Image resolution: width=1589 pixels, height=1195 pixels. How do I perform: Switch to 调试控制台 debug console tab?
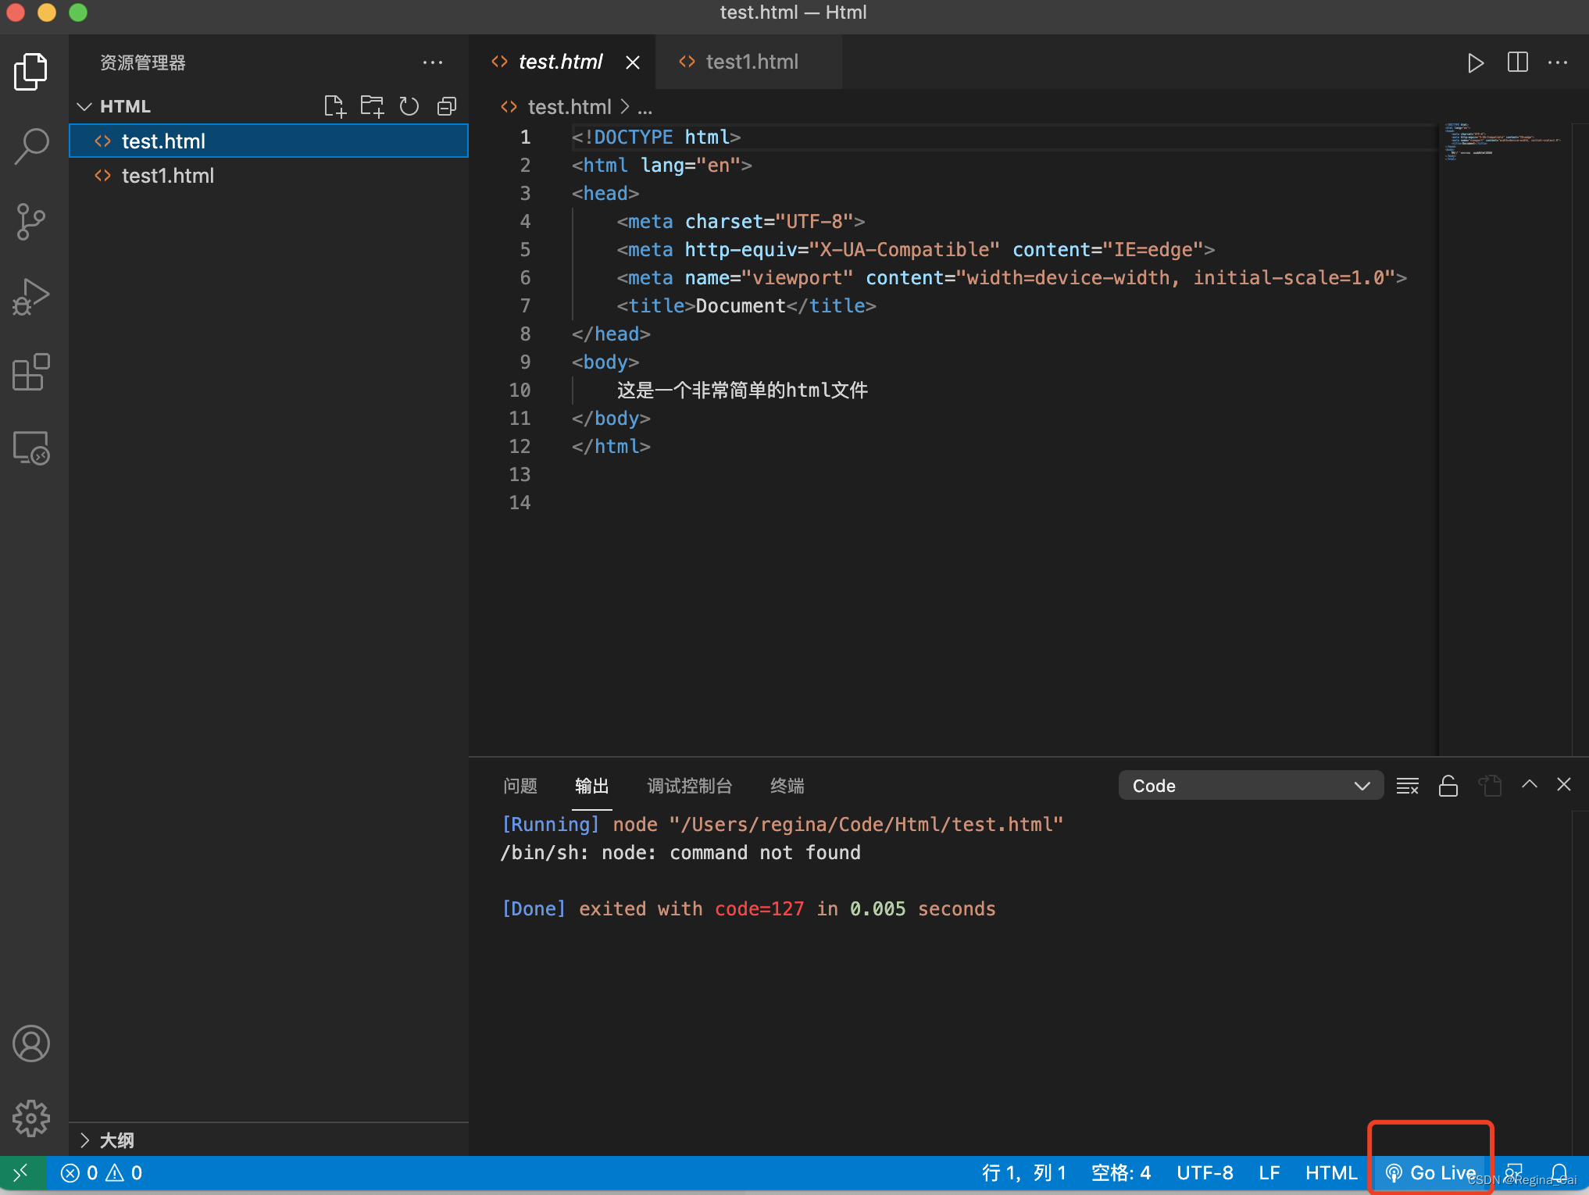coord(689,786)
